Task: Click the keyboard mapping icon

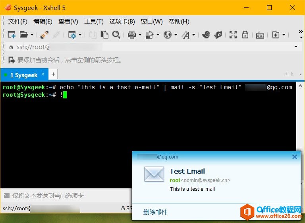Action: (260, 35)
